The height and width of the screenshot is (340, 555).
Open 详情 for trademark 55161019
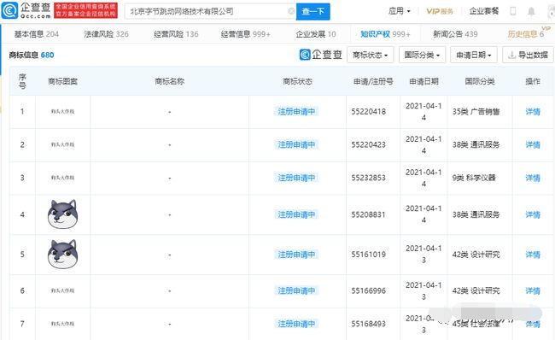pyautogui.click(x=533, y=255)
